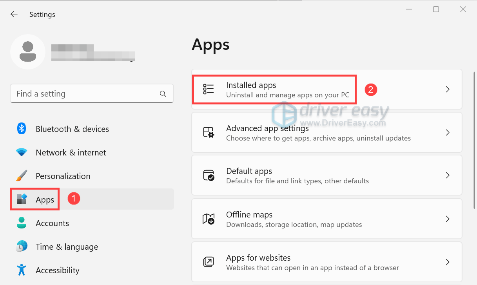Viewport: 477px width, 285px height.
Task: Click the Bluetooth & devices icon
Action: pos(21,129)
